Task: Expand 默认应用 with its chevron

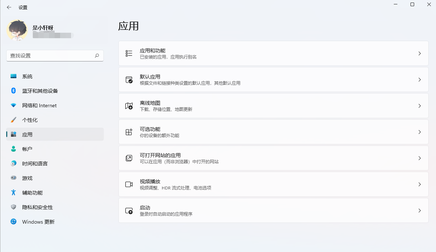Action: click(420, 80)
